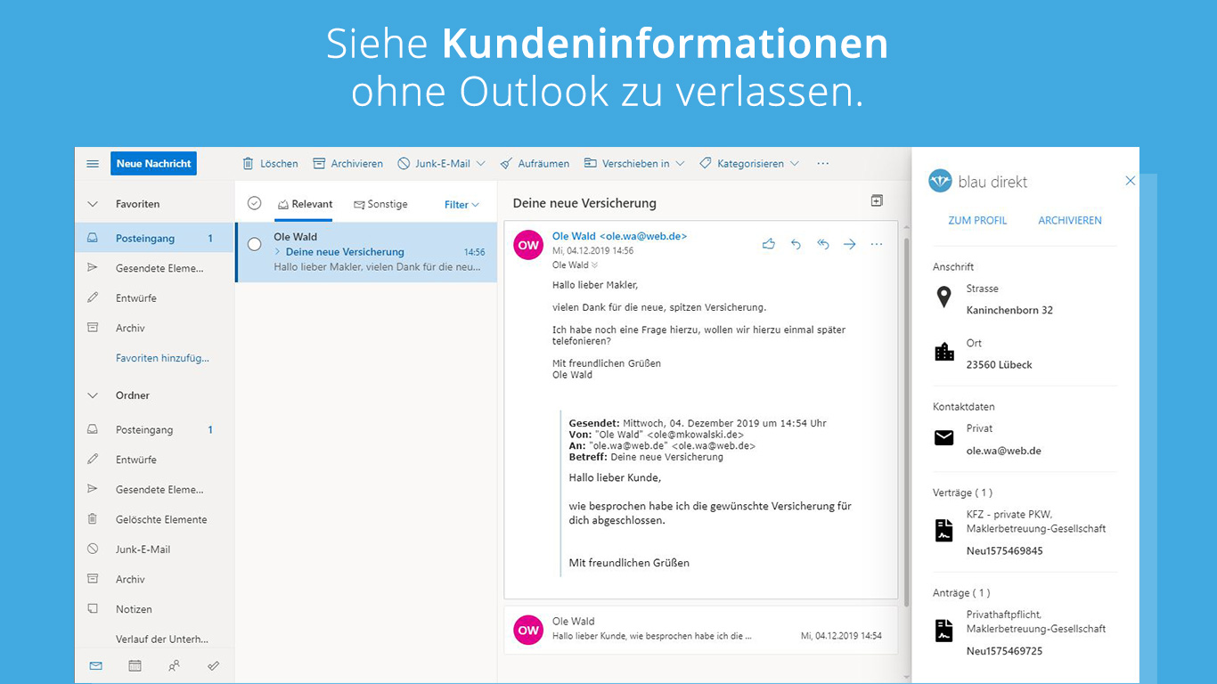The image size is (1217, 684).
Task: Close the blau direkt panel
Action: [x=1130, y=181]
